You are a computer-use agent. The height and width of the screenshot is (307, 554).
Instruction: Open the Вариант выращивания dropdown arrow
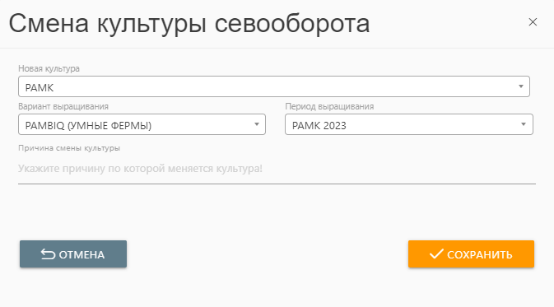click(x=257, y=124)
